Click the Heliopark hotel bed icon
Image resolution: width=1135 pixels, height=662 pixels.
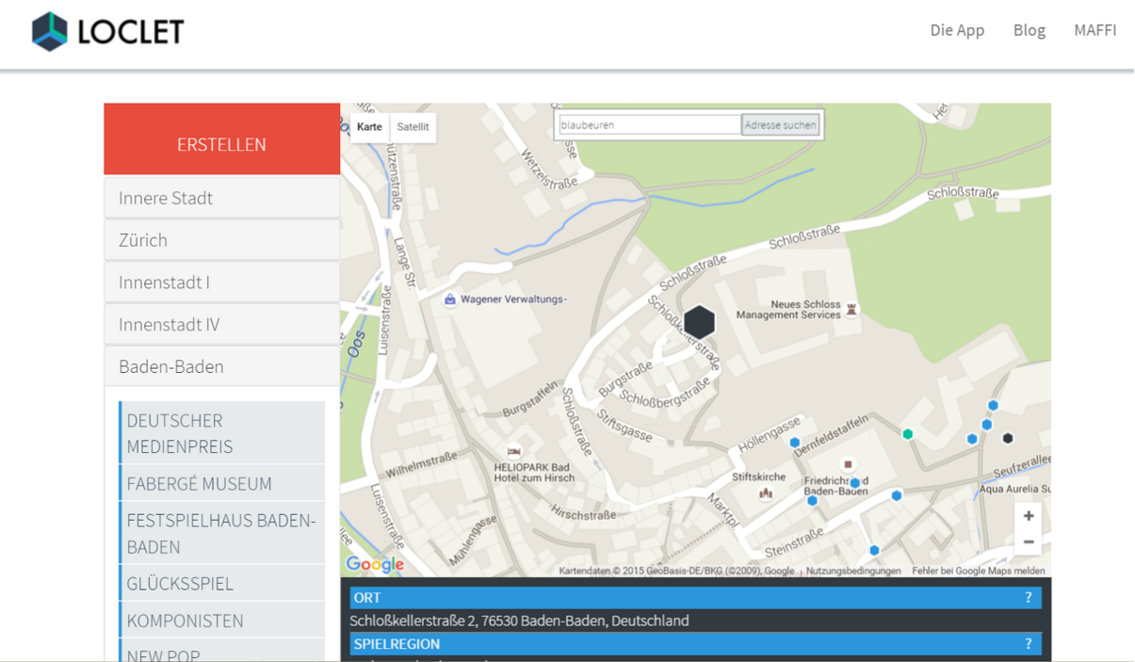point(513,451)
